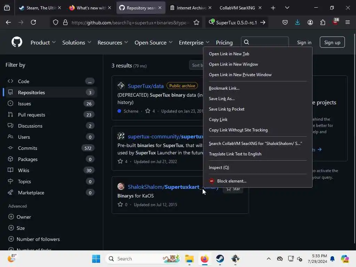Open Steam from the taskbar
This screenshot has height=267, width=356.
coord(220,259)
